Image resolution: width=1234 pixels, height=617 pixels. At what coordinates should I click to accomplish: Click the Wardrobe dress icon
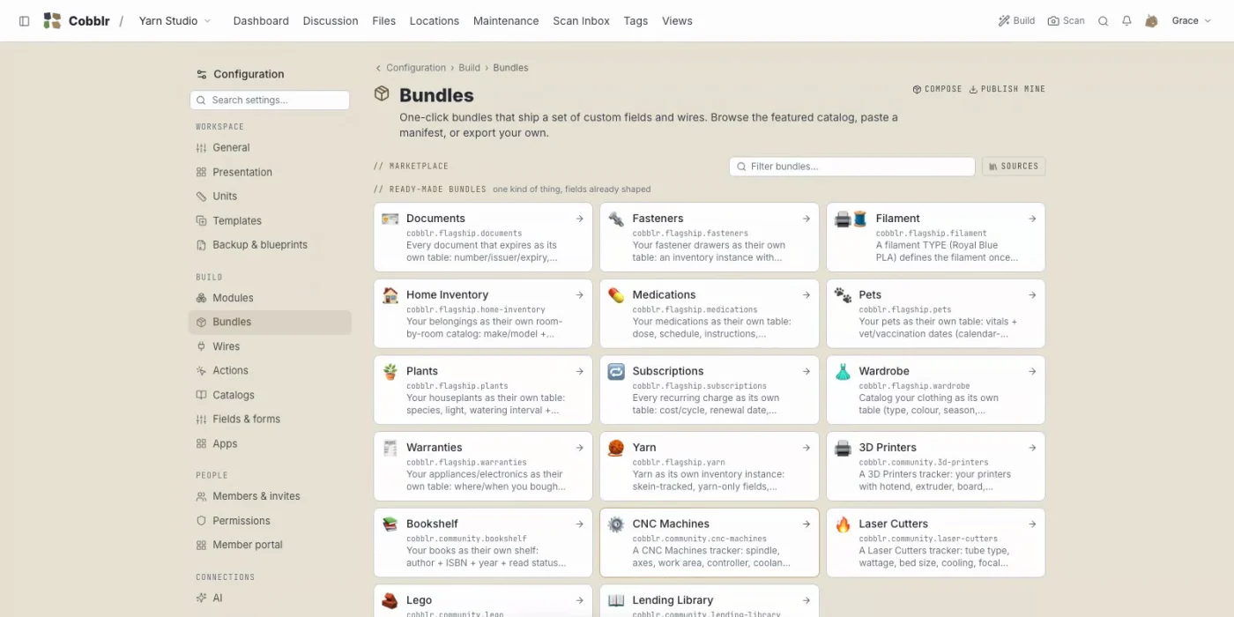tap(843, 372)
